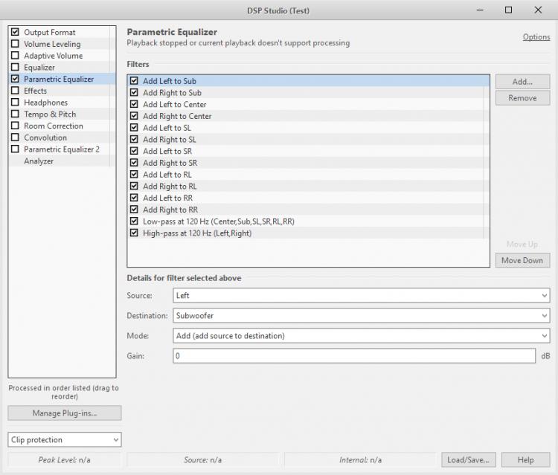Select Analyzer in the DSP list
Image resolution: width=558 pixels, height=475 pixels.
[x=39, y=161]
